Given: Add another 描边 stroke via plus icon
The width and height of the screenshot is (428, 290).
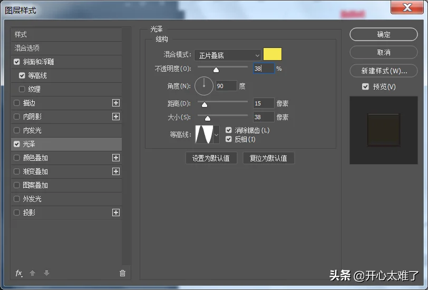Looking at the screenshot, I should [116, 103].
